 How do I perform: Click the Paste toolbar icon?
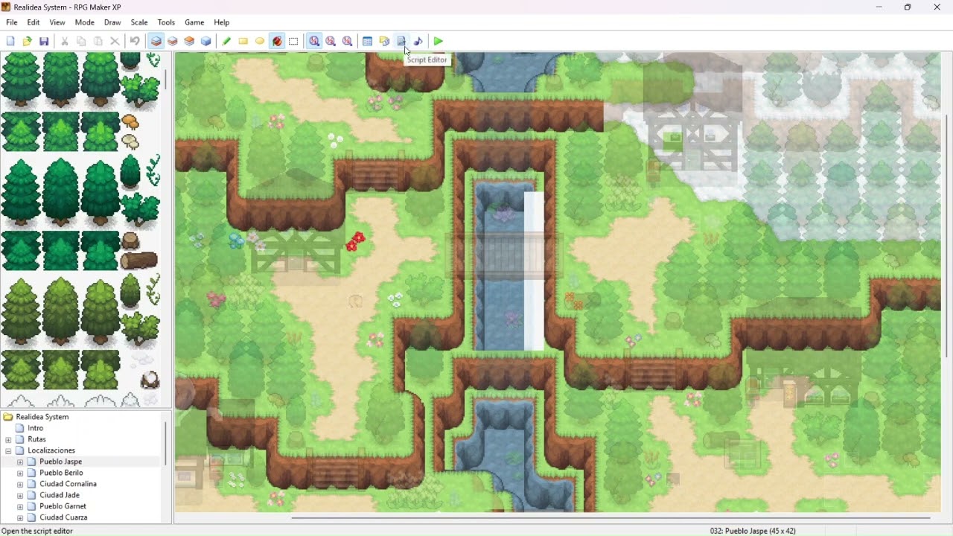click(x=98, y=42)
